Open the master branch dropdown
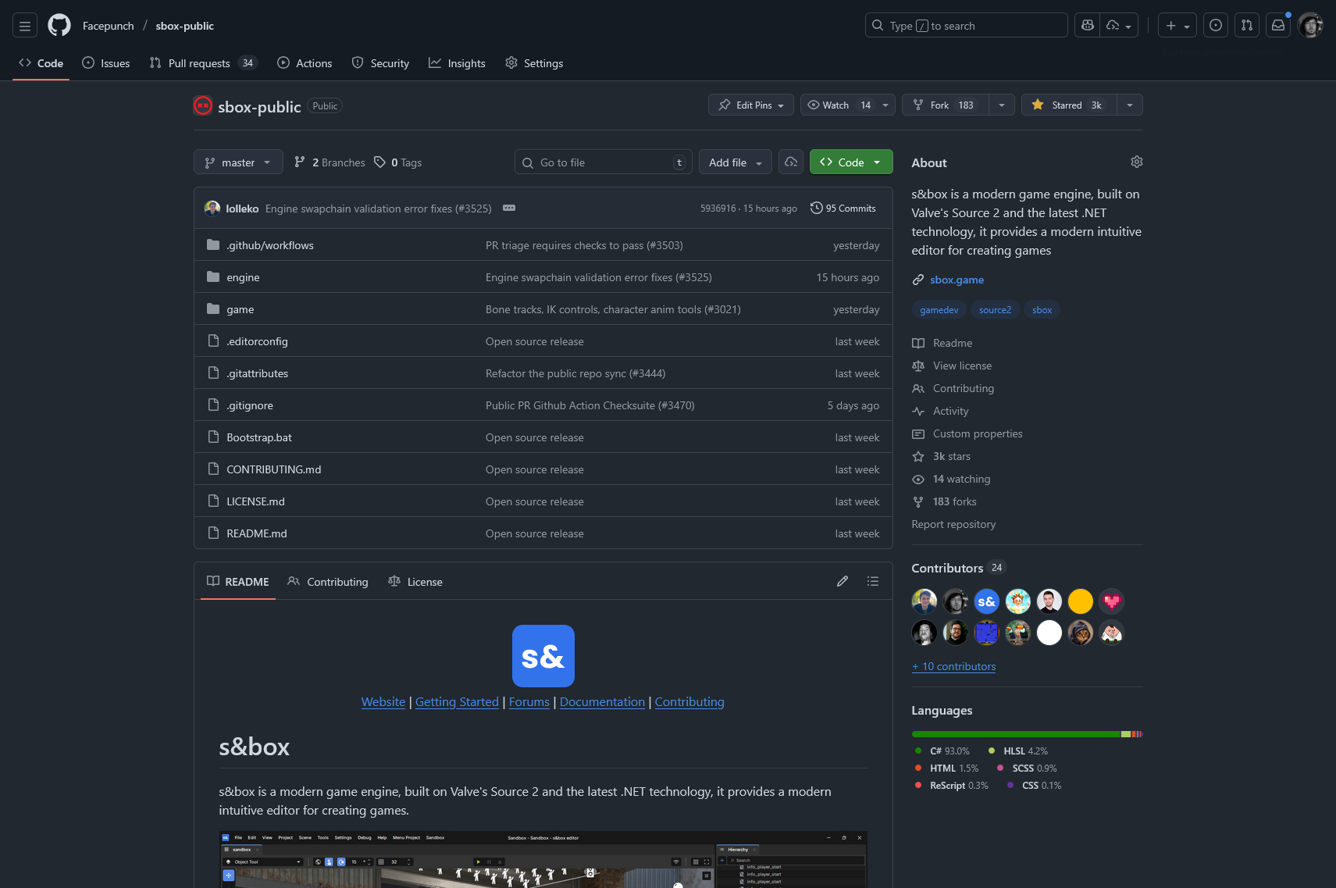The image size is (1336, 888). [x=238, y=162]
